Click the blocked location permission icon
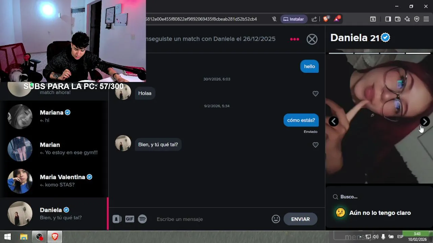Viewport: 433px width, 243px height. point(274,19)
